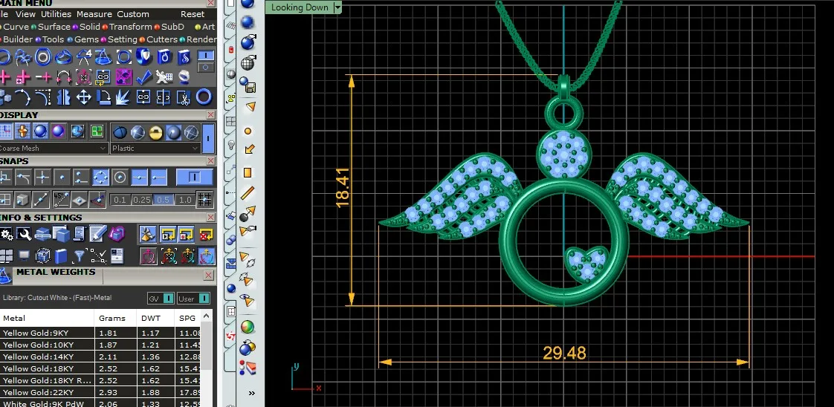Toggle the grid snap icon

[204, 200]
